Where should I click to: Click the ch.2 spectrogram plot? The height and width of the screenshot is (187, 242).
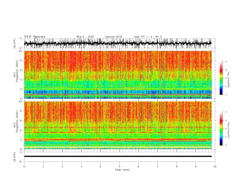[118, 125]
